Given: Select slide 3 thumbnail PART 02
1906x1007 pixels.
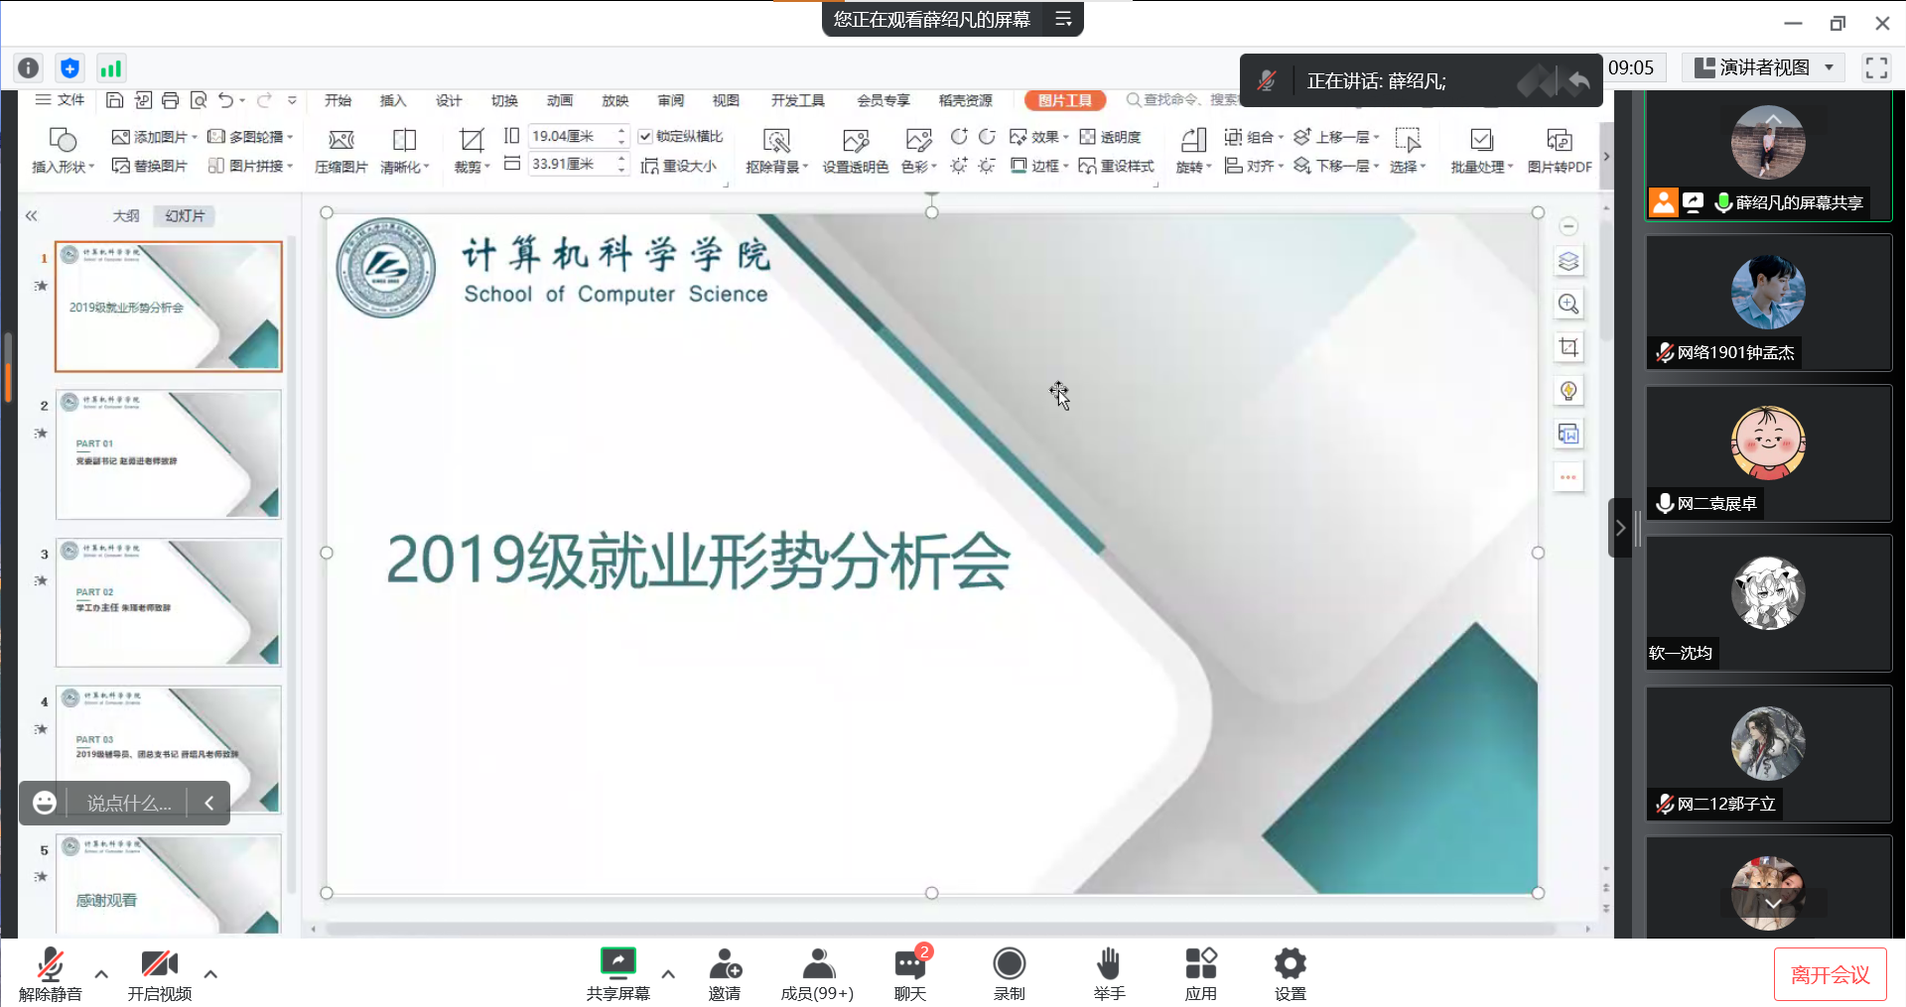Looking at the screenshot, I should [169, 603].
